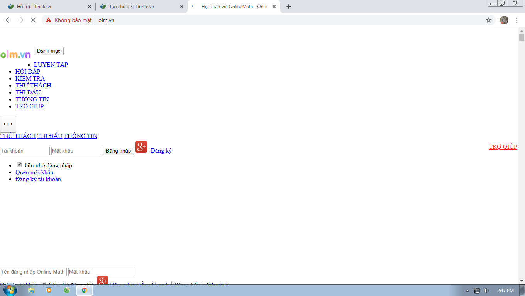
Task: Open a new browser tab
Action: [289, 7]
